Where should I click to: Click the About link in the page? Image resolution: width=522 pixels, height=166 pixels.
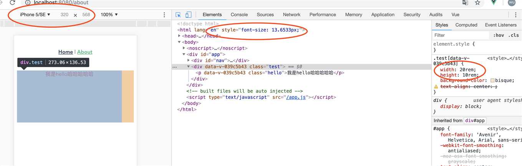(x=85, y=52)
